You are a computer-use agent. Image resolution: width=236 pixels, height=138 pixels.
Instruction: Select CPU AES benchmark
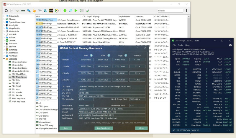click(16, 83)
